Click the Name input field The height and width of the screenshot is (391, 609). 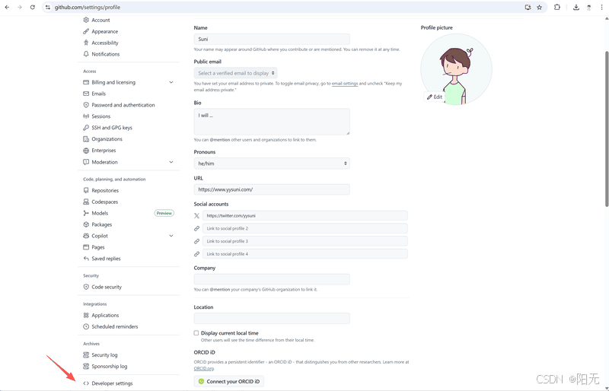(x=272, y=40)
